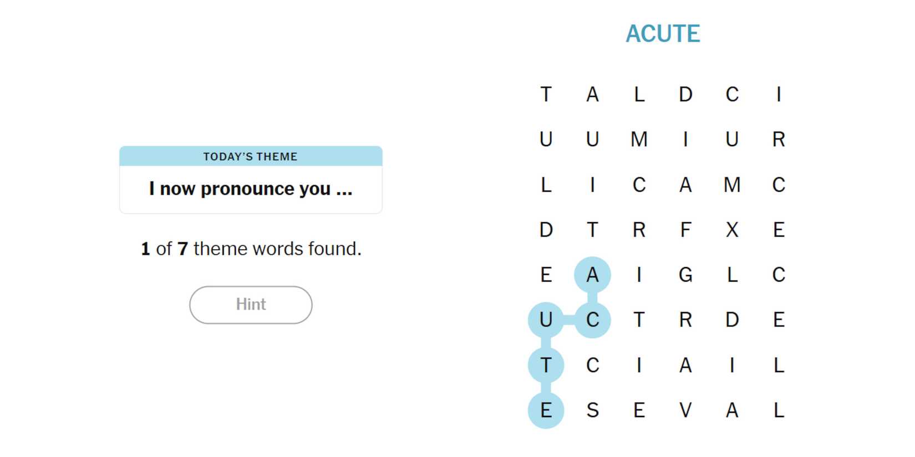Click the highlighted letter A

592,275
